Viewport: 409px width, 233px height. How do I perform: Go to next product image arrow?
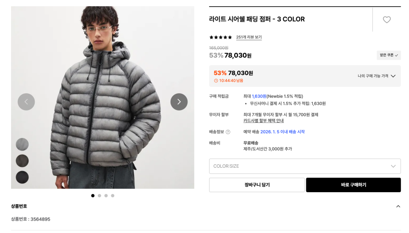[x=179, y=102]
